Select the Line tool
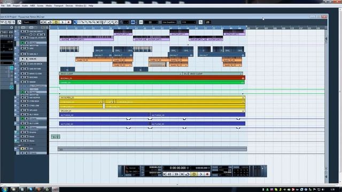 108,22
